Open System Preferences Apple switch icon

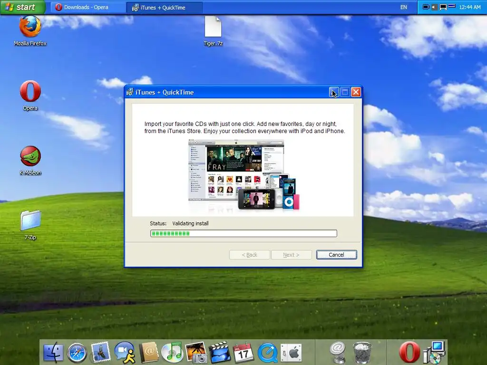point(291,353)
